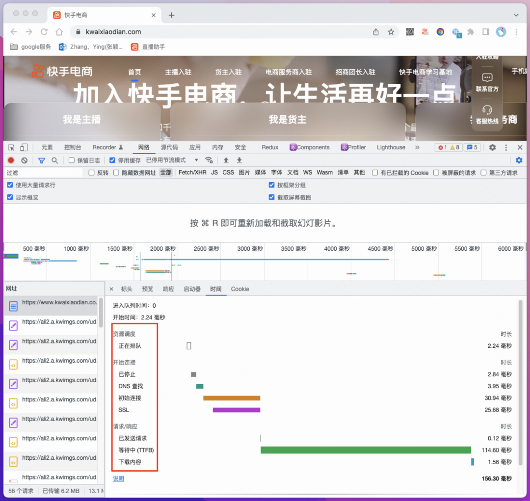This screenshot has width=530, height=501.
Task: Click the green TTFB waiting bar
Action: click(366, 450)
